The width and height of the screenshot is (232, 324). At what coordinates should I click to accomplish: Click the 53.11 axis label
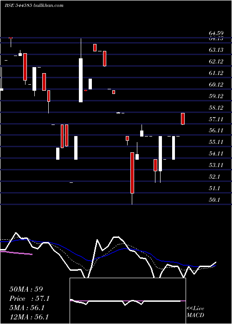pos(216,165)
